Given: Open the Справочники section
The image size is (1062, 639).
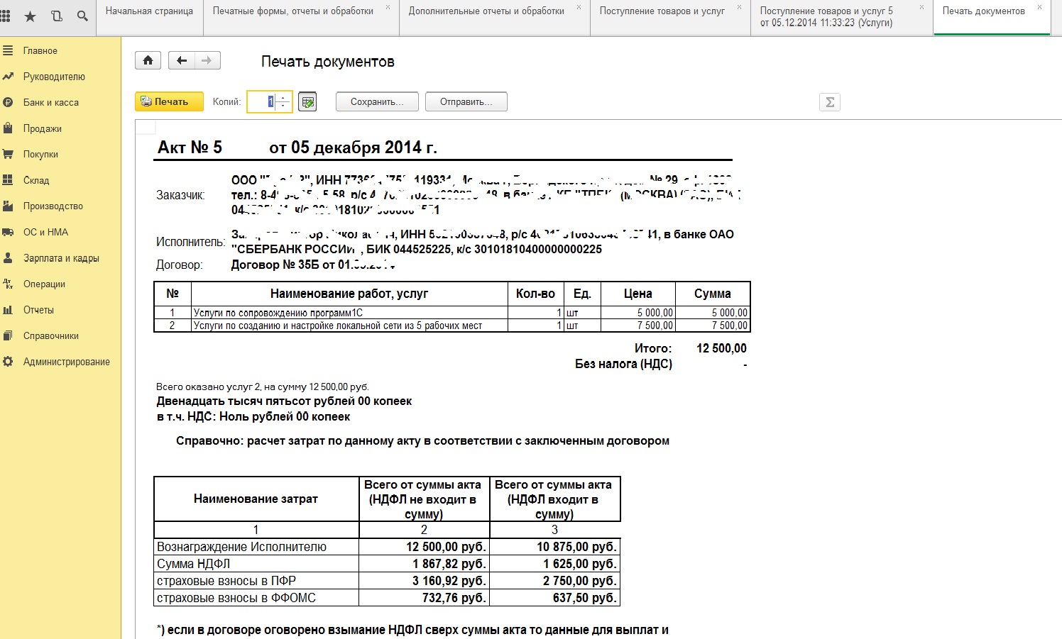Looking at the screenshot, I should (x=50, y=336).
